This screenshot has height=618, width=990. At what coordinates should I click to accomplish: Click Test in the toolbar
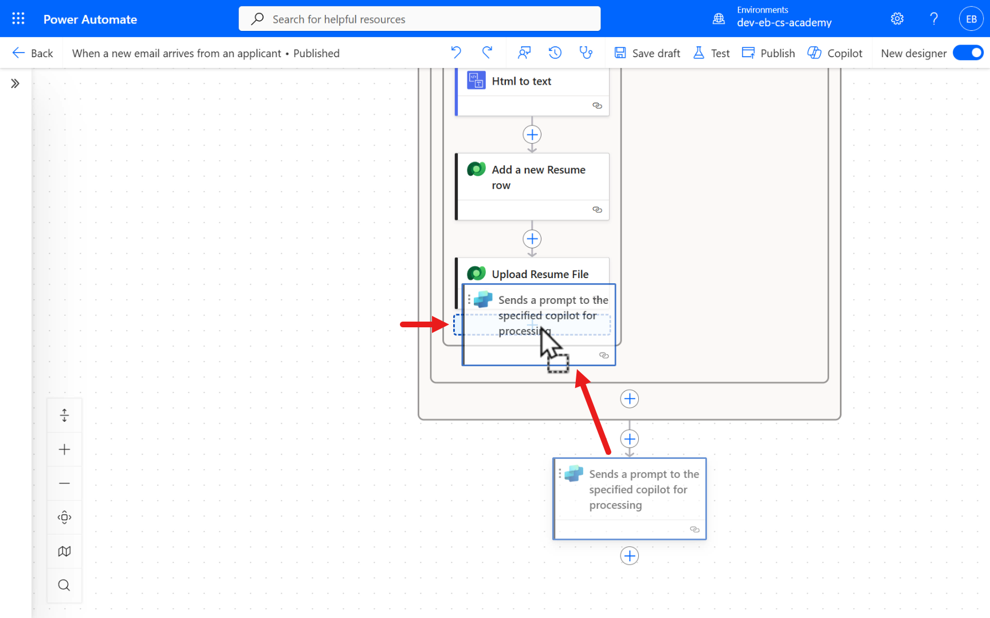click(712, 53)
